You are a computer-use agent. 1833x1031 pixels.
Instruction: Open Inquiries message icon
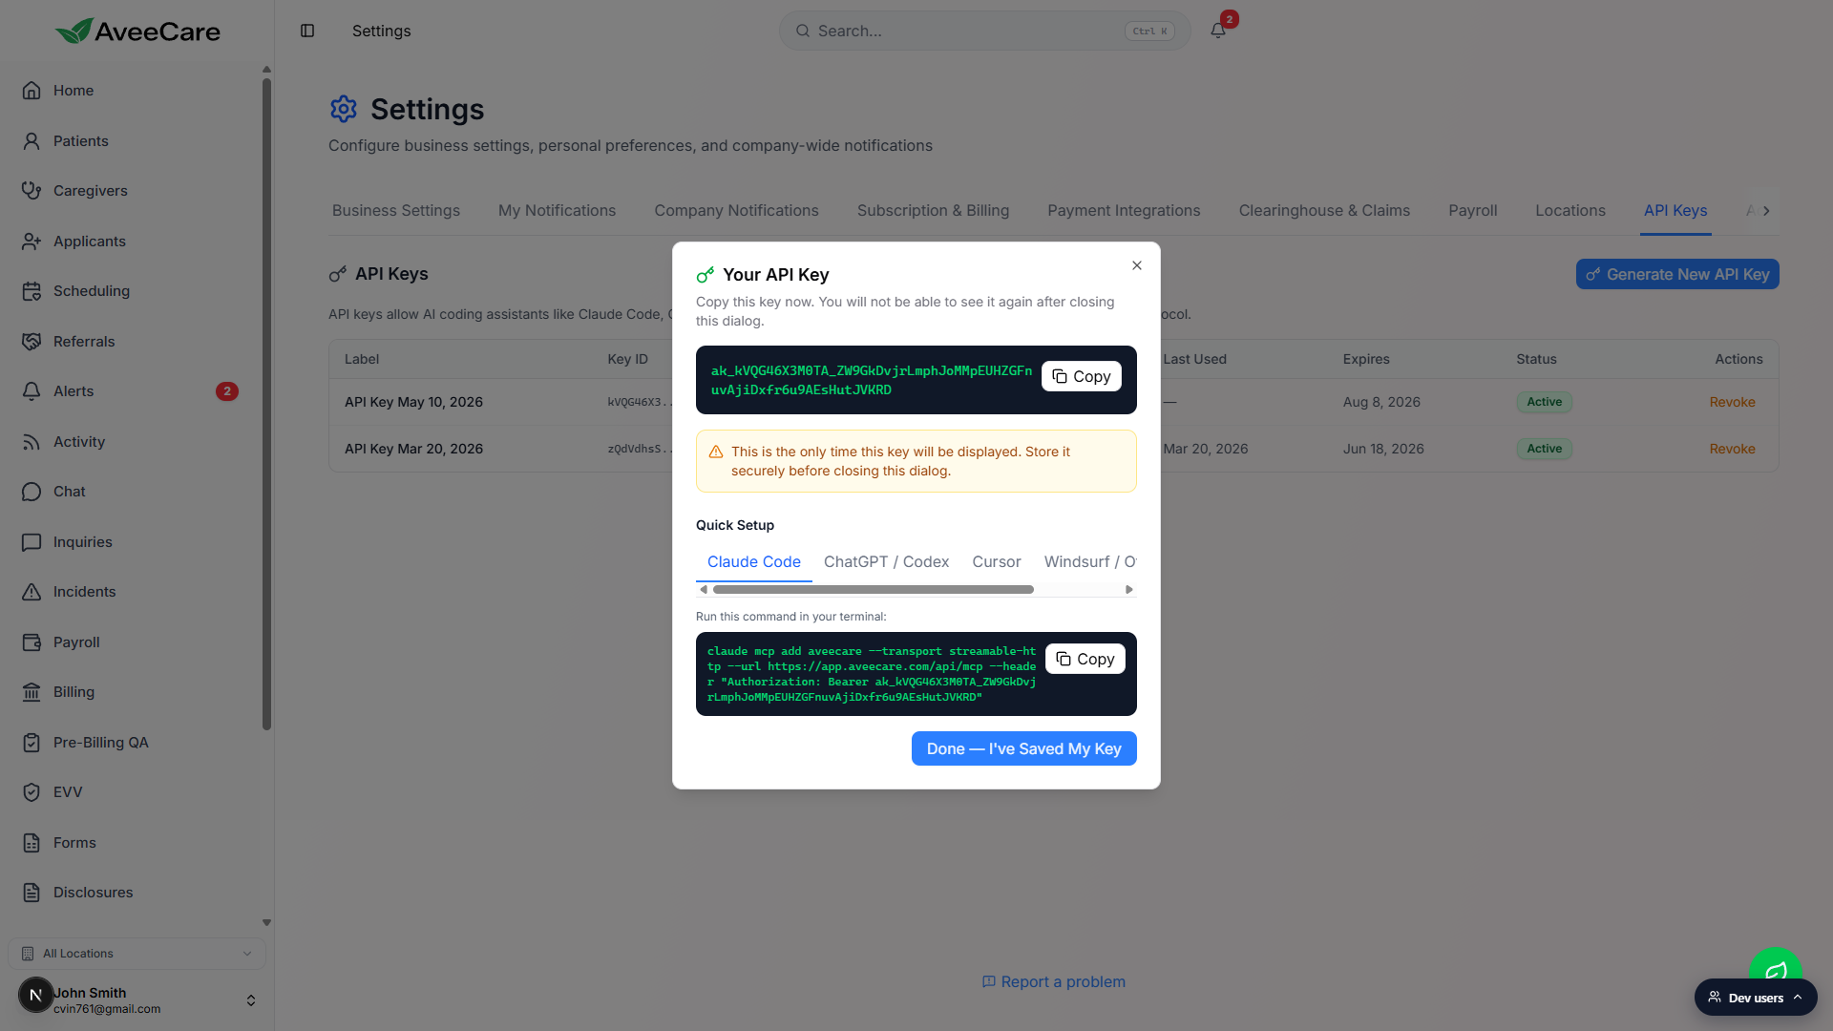[x=32, y=542]
